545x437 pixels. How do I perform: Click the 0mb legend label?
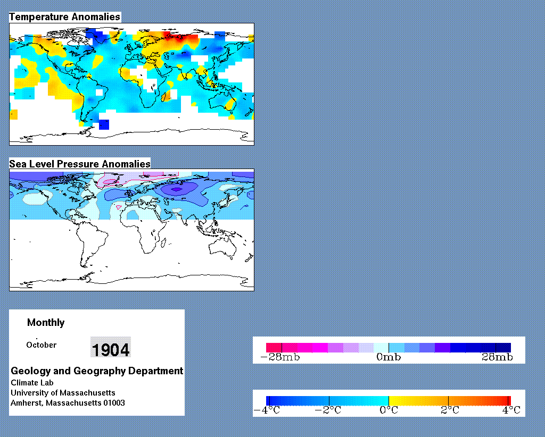point(389,357)
